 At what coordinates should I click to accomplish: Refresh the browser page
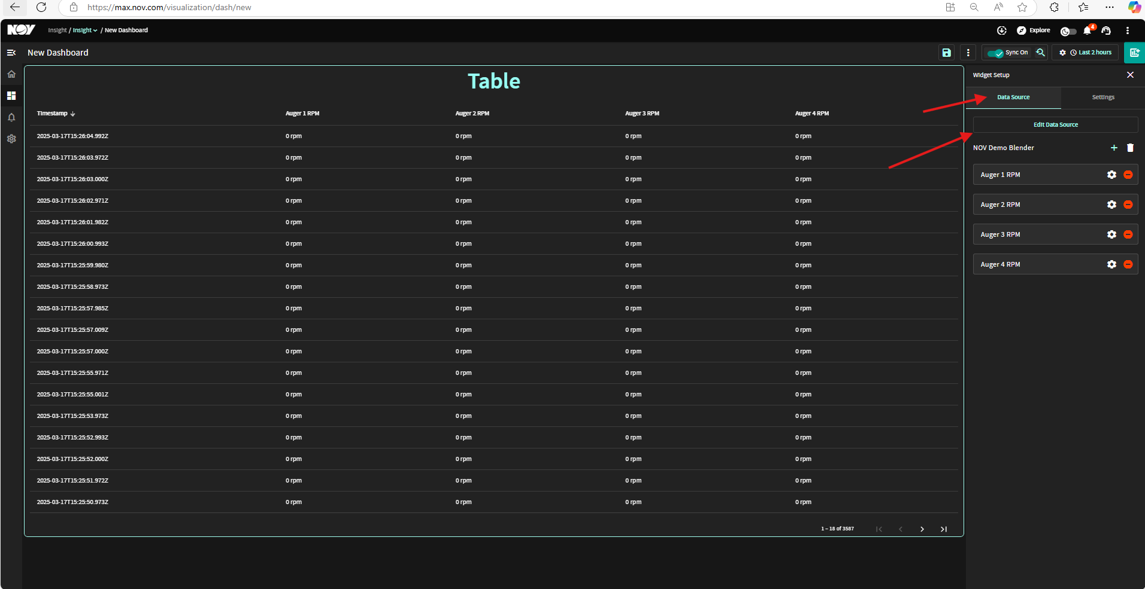[x=41, y=7]
